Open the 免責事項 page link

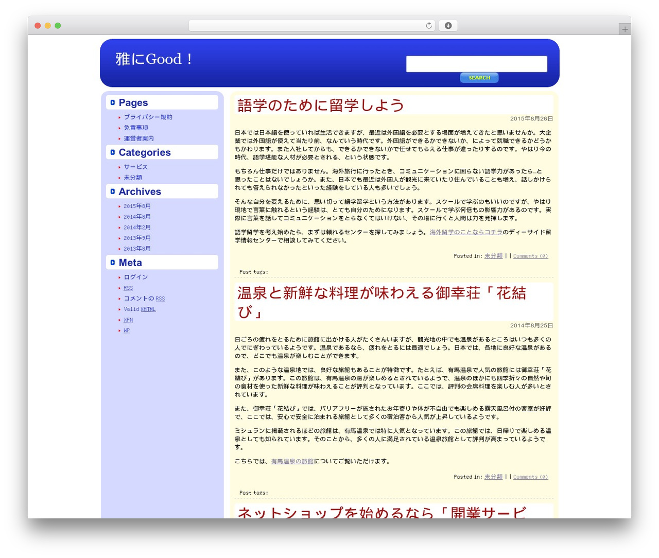(x=135, y=128)
